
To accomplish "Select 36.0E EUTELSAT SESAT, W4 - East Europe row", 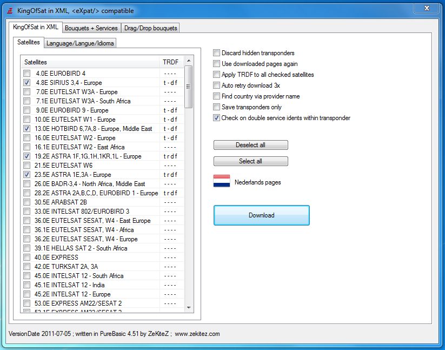I will coord(102,221).
